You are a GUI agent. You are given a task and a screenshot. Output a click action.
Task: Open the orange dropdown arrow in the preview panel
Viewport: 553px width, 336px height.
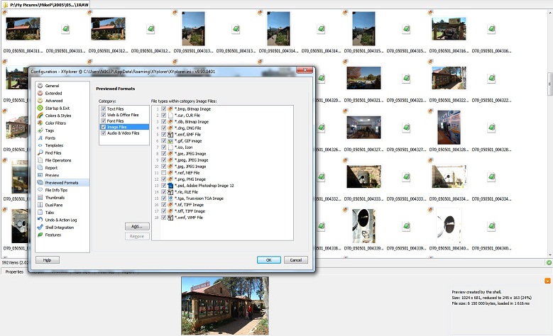[548, 281]
